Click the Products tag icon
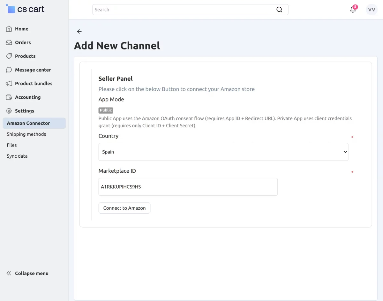383x301 pixels. (9, 56)
